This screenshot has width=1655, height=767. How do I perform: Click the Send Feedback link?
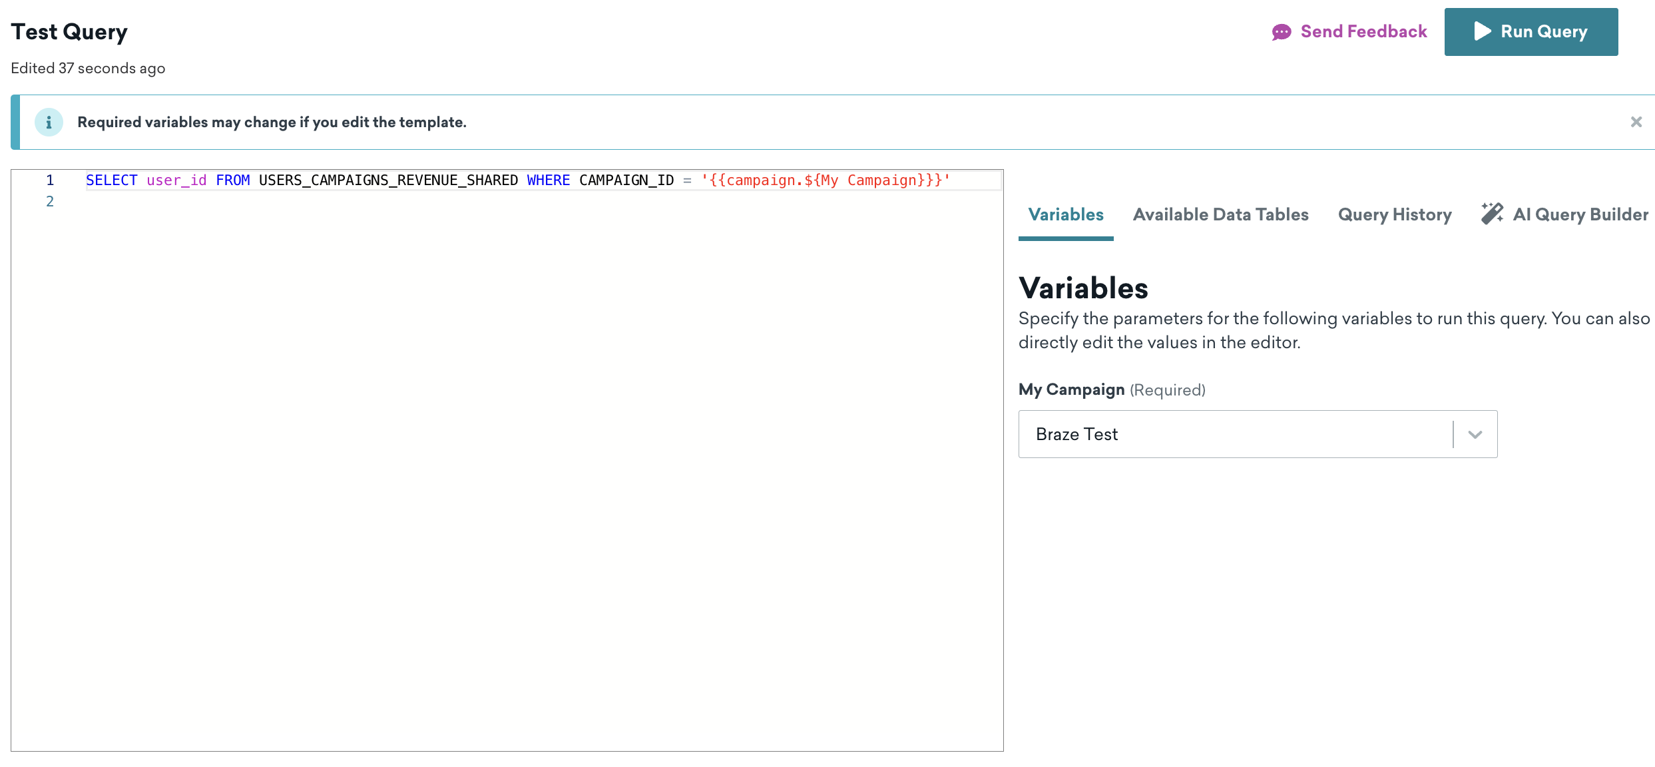click(x=1363, y=31)
